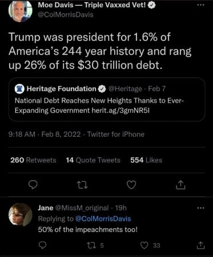213x257 pixels.
Task: Retweet Jane's reply with 5 retweets
Action: (x=95, y=246)
